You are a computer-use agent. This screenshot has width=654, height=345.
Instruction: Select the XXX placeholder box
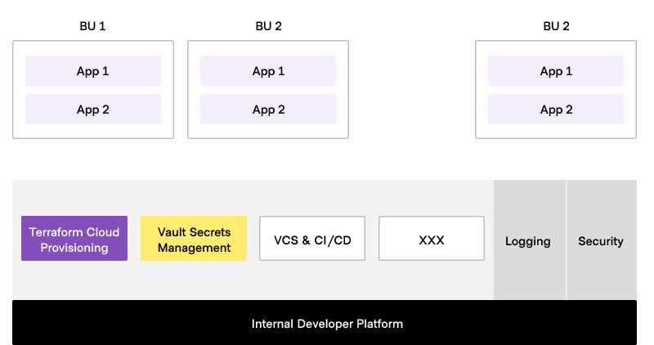pyautogui.click(x=432, y=239)
